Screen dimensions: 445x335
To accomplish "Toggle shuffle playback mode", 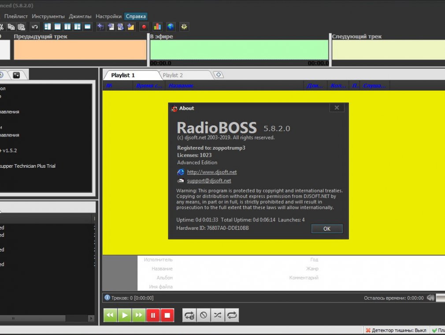I will pyautogui.click(x=218, y=315).
